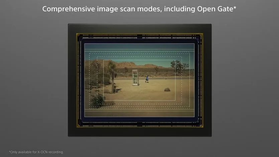Select the outermost solid scan frame's top edge
Screen dimensions: 279x157
(x=139, y=43)
